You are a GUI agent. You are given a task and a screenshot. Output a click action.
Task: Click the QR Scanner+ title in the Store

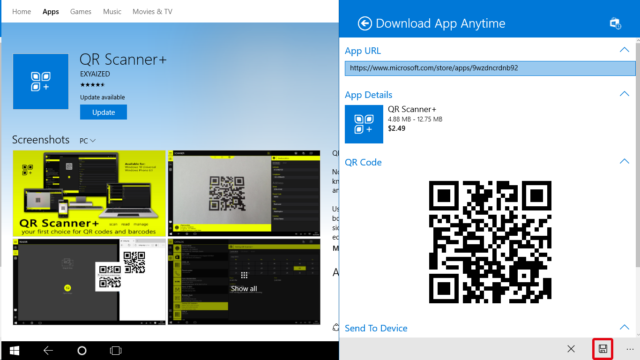(x=123, y=60)
